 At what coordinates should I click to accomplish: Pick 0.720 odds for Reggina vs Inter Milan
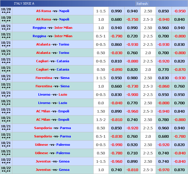pos(132,36)
